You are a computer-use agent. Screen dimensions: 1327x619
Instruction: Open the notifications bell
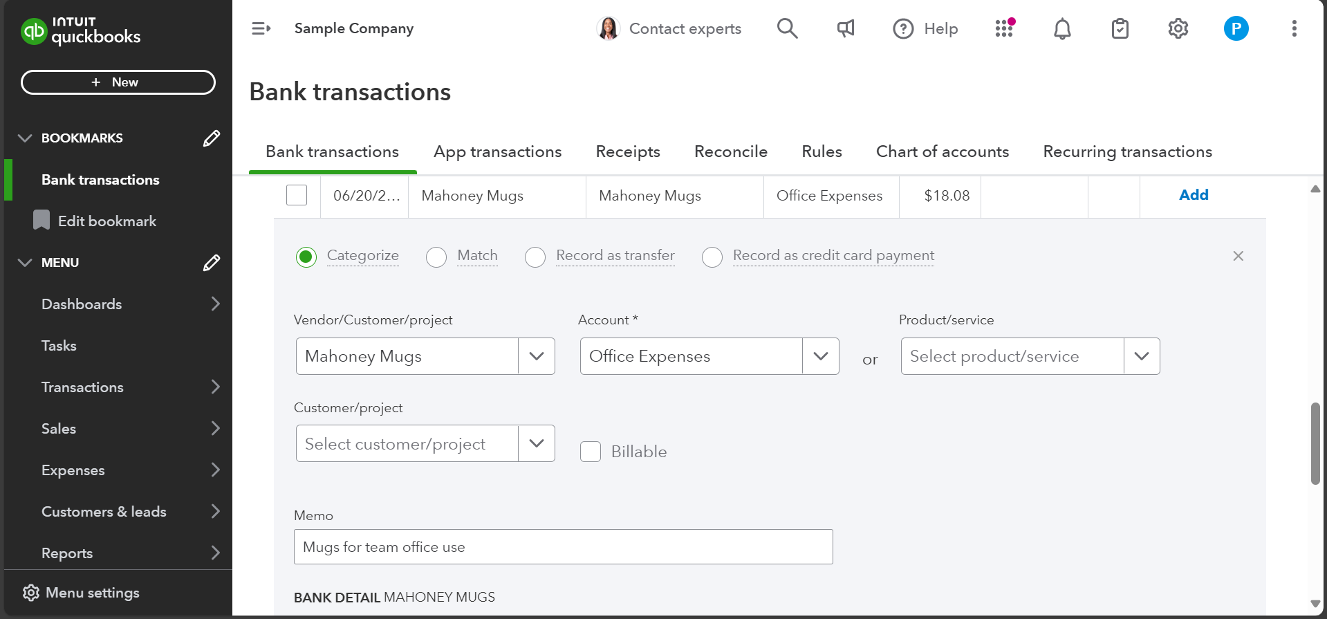click(x=1062, y=28)
